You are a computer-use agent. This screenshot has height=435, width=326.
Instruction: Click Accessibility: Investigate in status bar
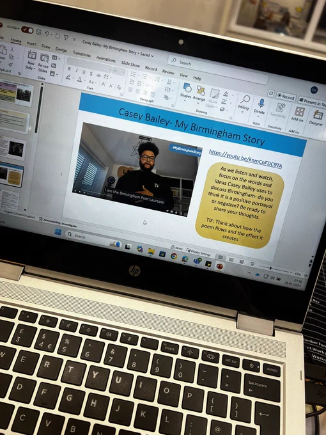pyautogui.click(x=58, y=223)
